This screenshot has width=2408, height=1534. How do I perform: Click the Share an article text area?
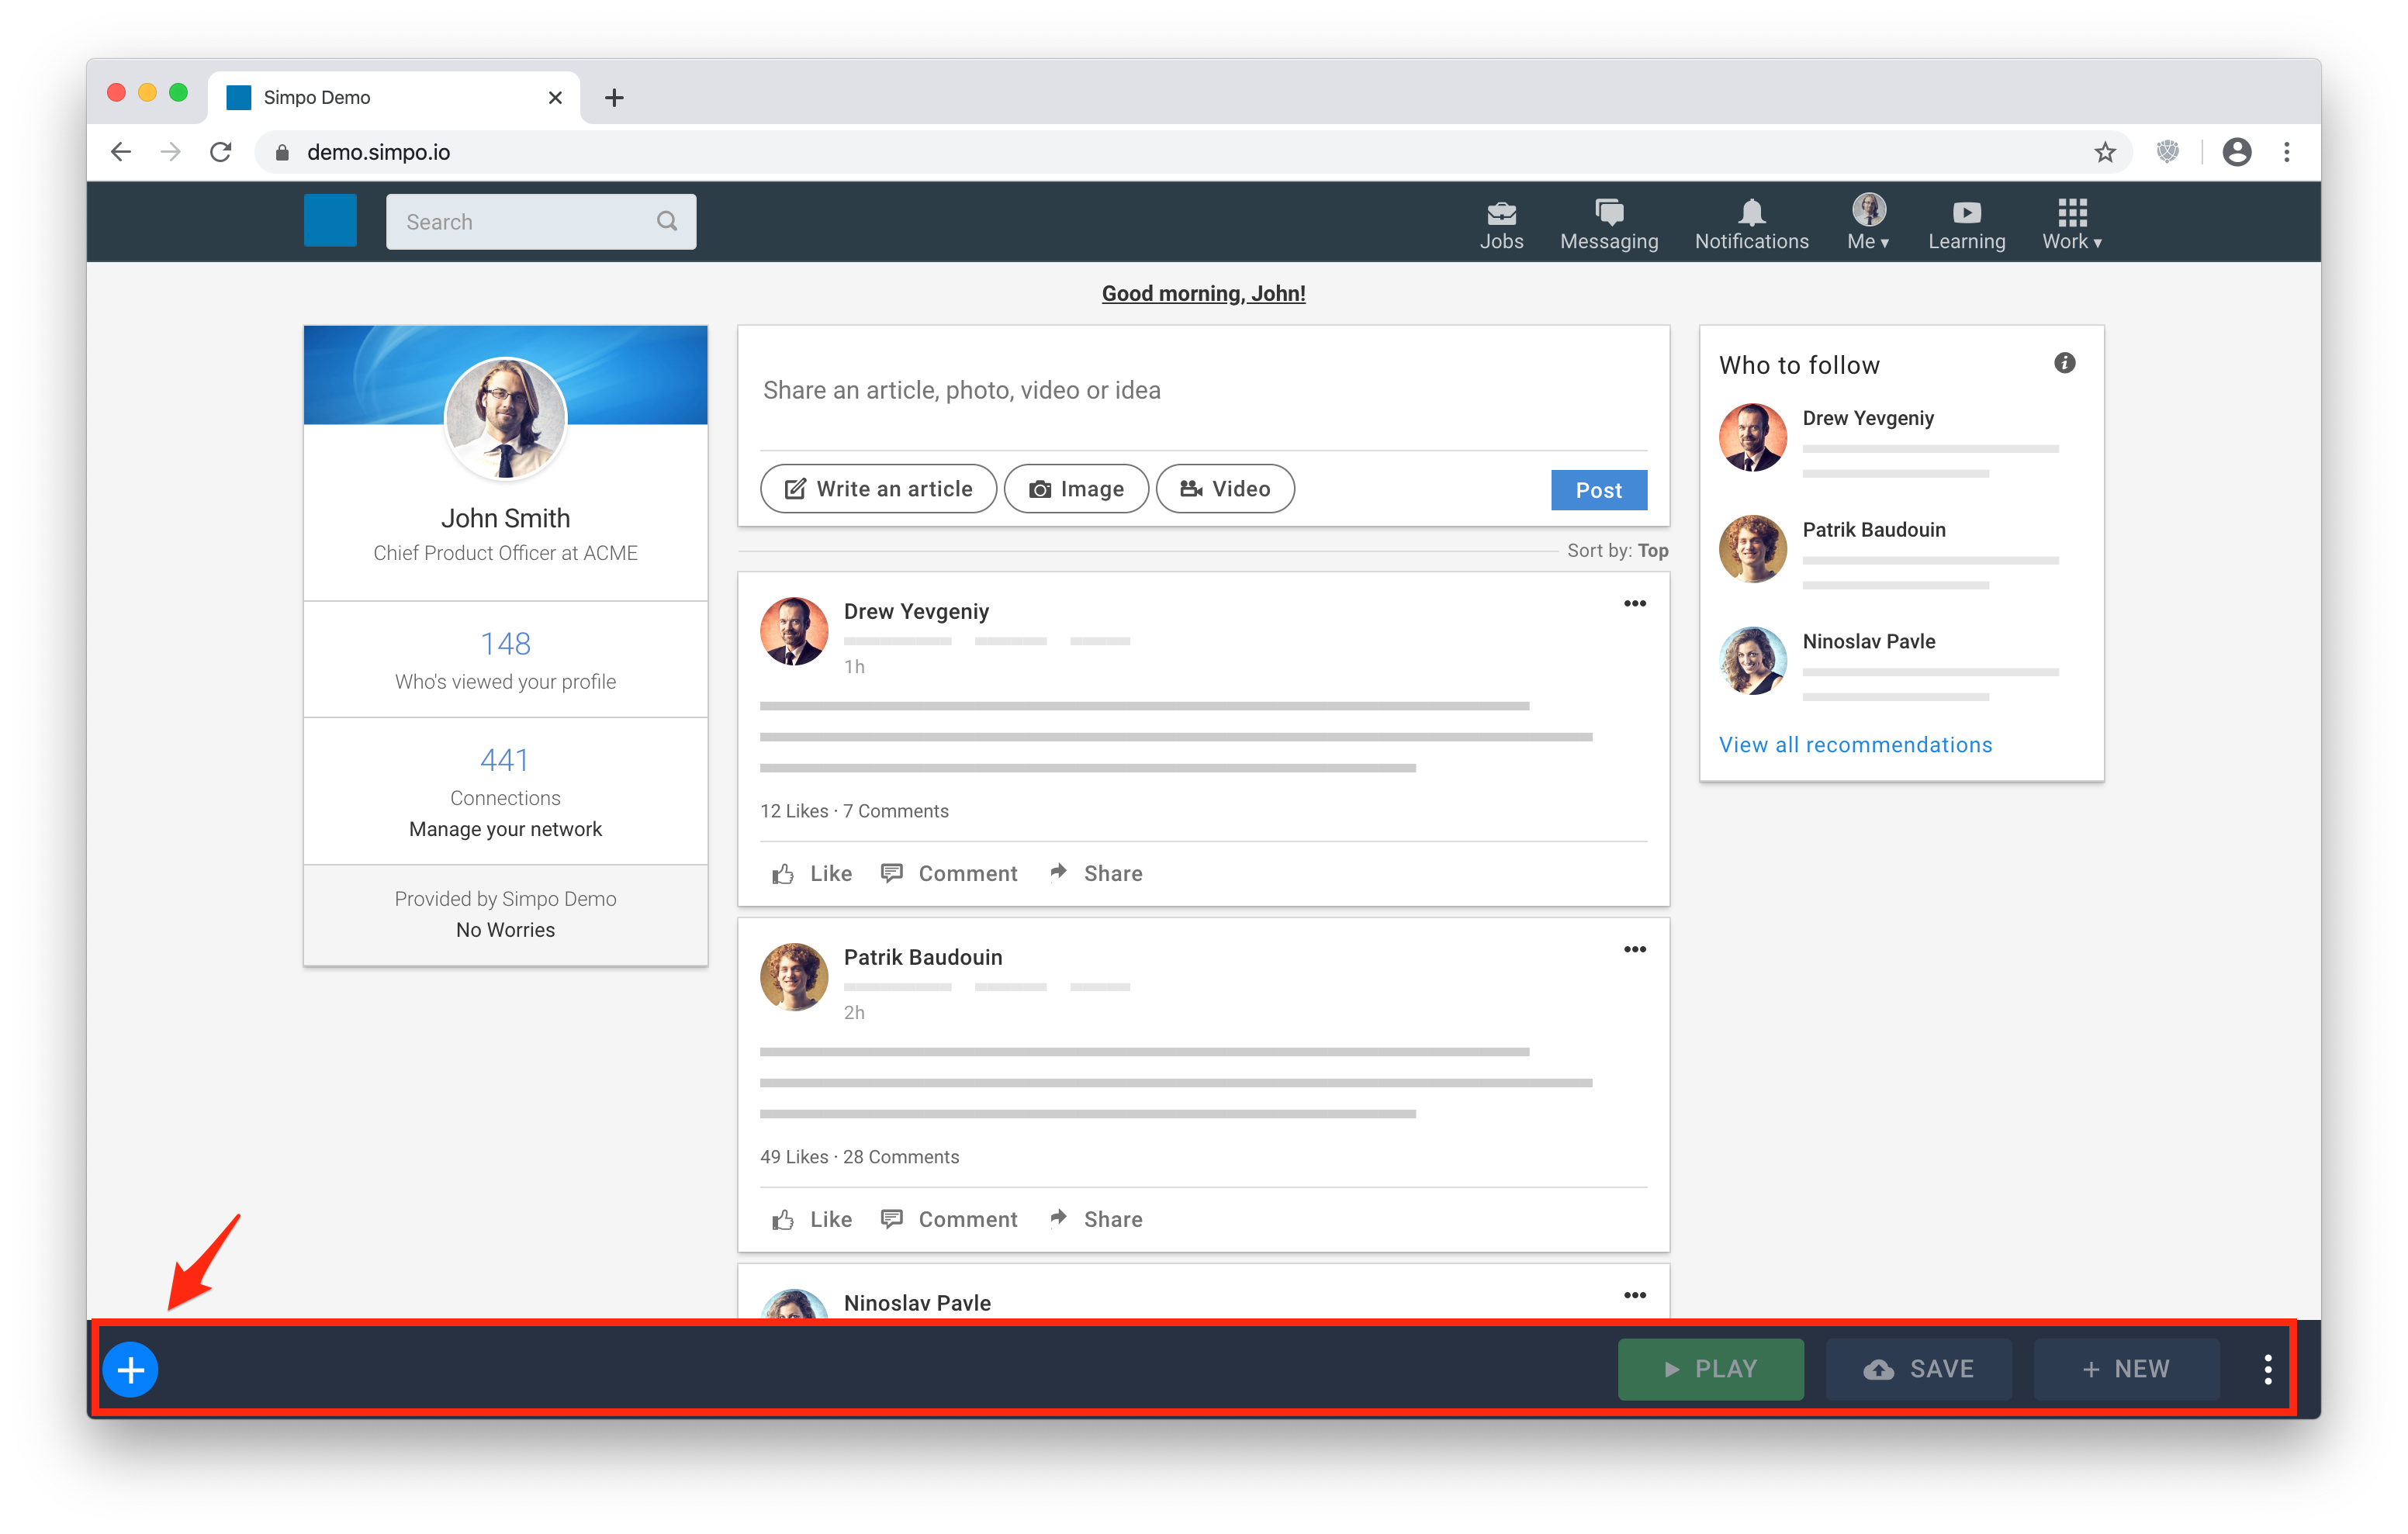1203,390
